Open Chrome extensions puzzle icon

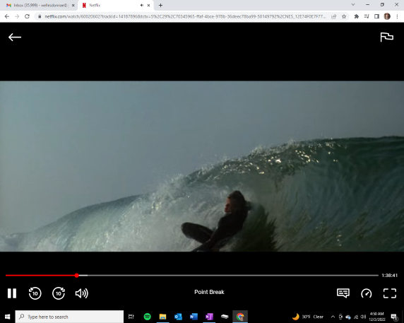357,16
